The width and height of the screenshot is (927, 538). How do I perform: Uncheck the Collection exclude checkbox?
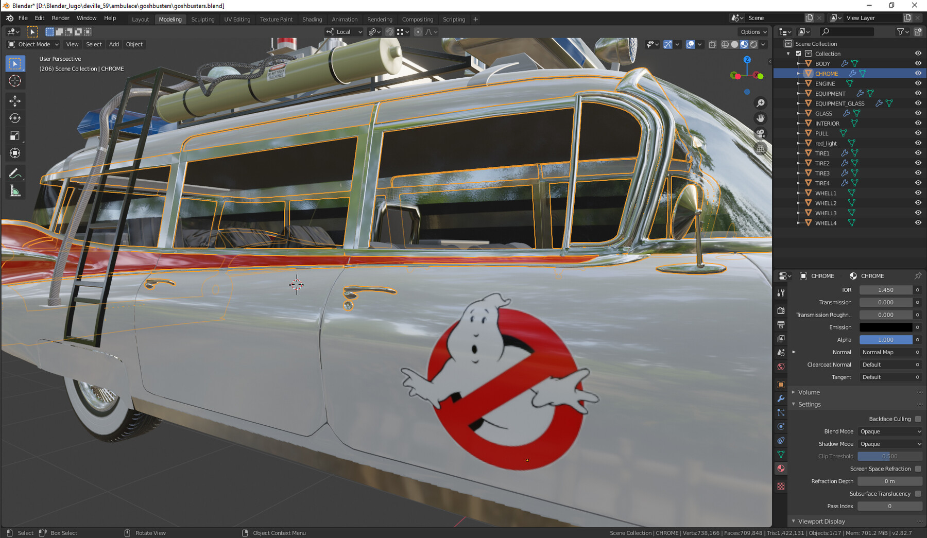tap(798, 54)
